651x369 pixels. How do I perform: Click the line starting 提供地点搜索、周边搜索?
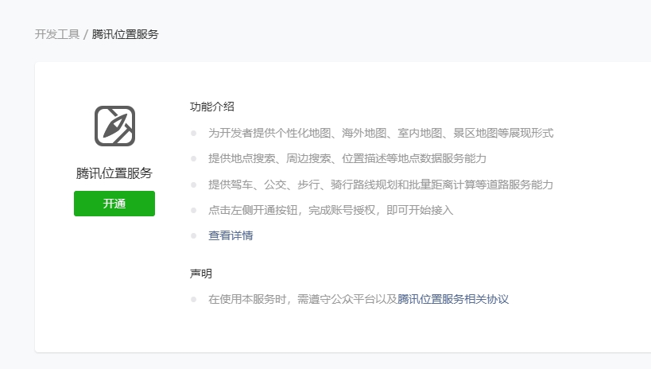(x=347, y=158)
